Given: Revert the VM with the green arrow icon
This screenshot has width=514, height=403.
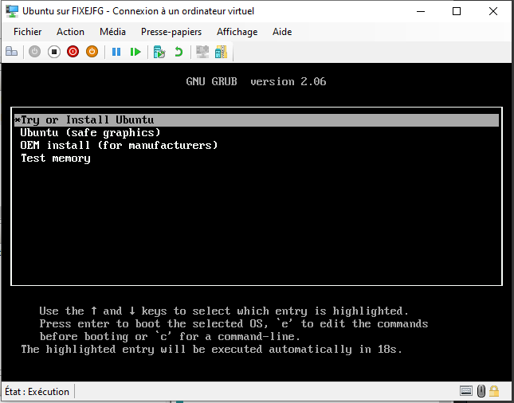Looking at the screenshot, I should pos(179,52).
